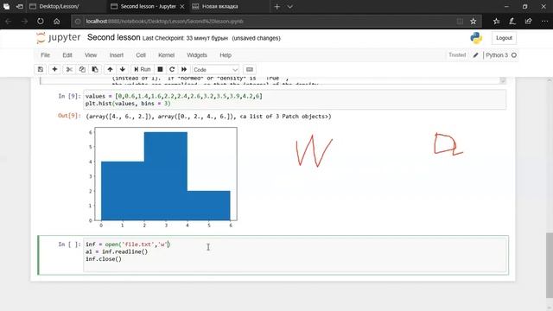Go back with the browser back arrow
This screenshot has height=311, width=553.
tap(8, 21)
